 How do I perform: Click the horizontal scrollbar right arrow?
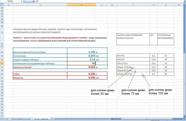point(182,119)
